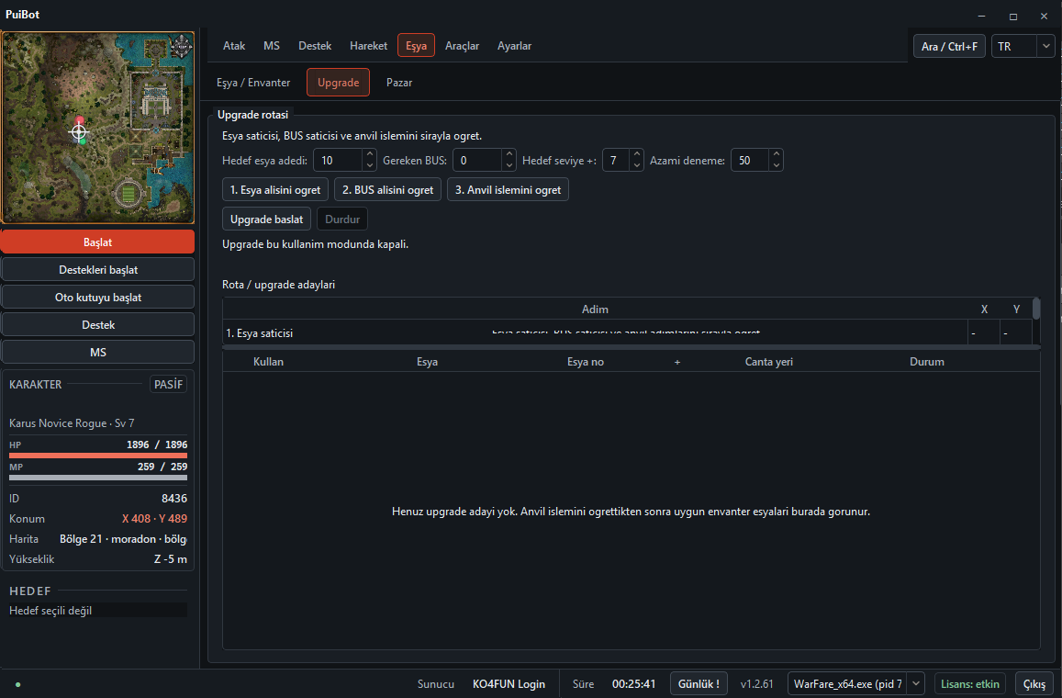Click the green status dot in the bottom bar
Image resolution: width=1062 pixels, height=698 pixels.
pos(17,684)
